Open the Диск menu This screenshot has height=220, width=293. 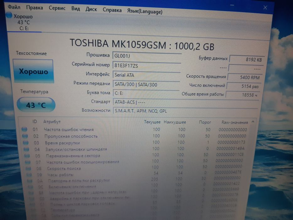point(91,9)
